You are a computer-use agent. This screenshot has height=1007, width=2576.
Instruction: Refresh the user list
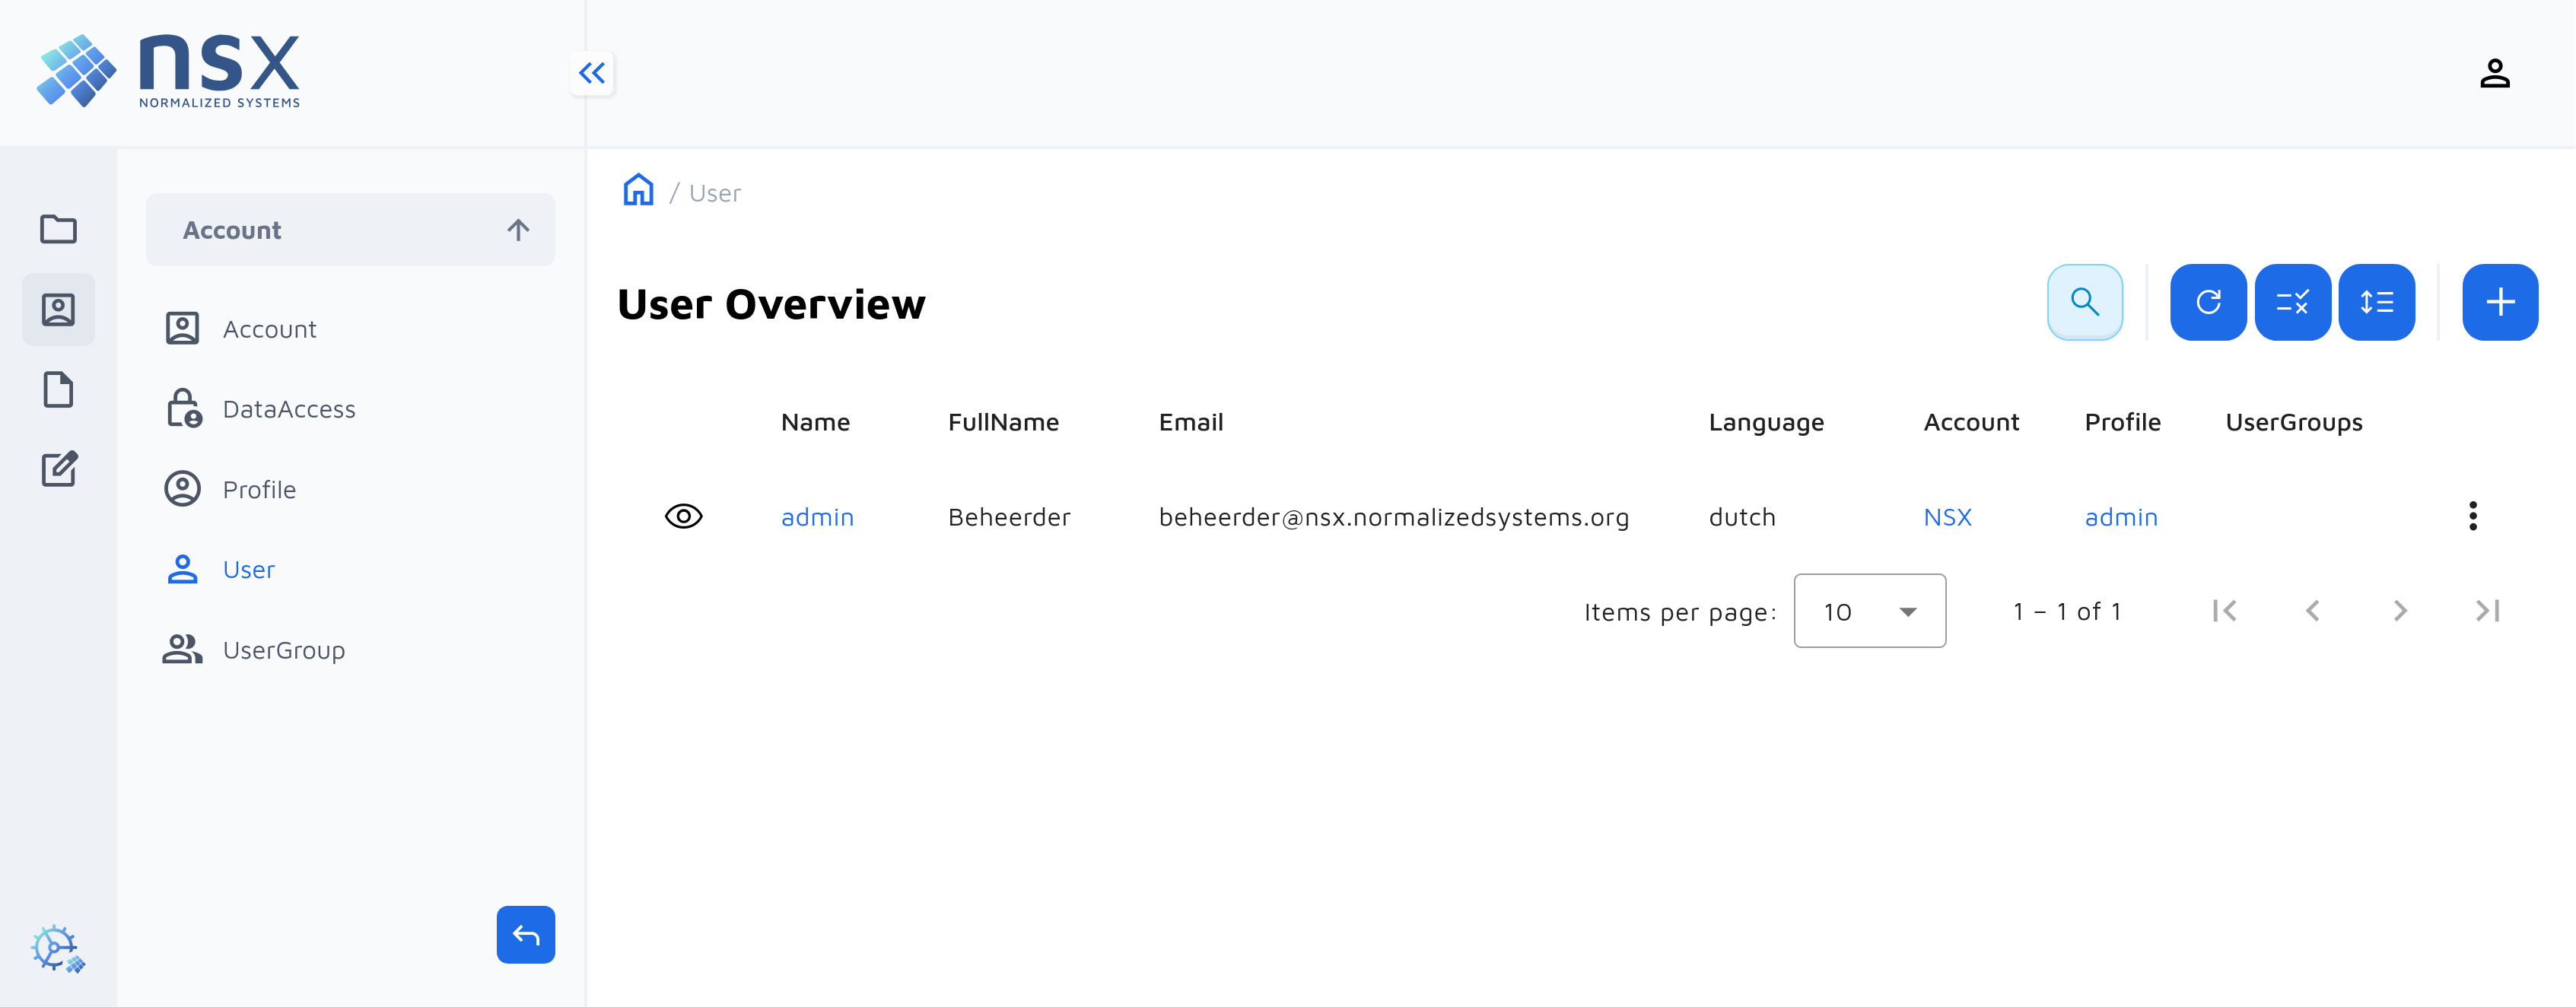(2208, 302)
